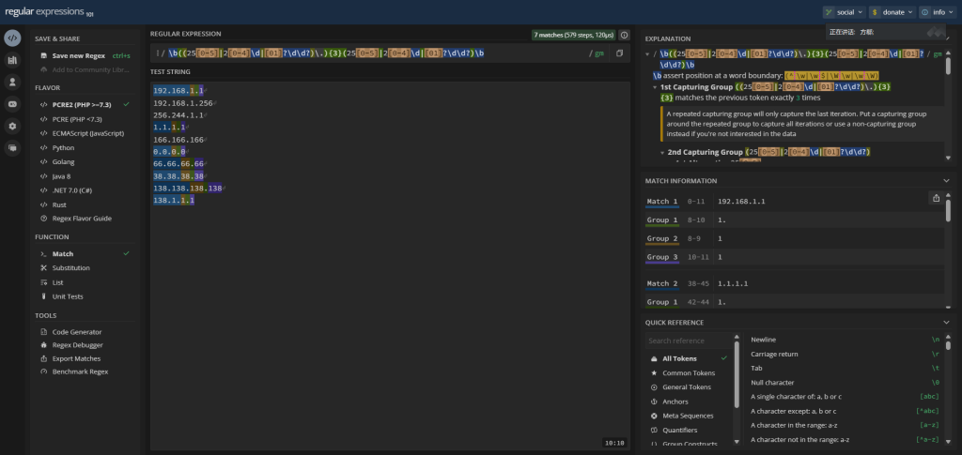Open the regex editor sidebar icon
Screen dimensions: 962x455
click(x=12, y=38)
